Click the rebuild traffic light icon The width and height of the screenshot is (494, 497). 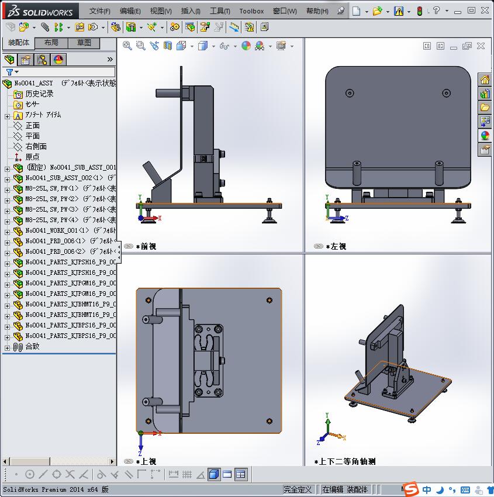point(419,11)
